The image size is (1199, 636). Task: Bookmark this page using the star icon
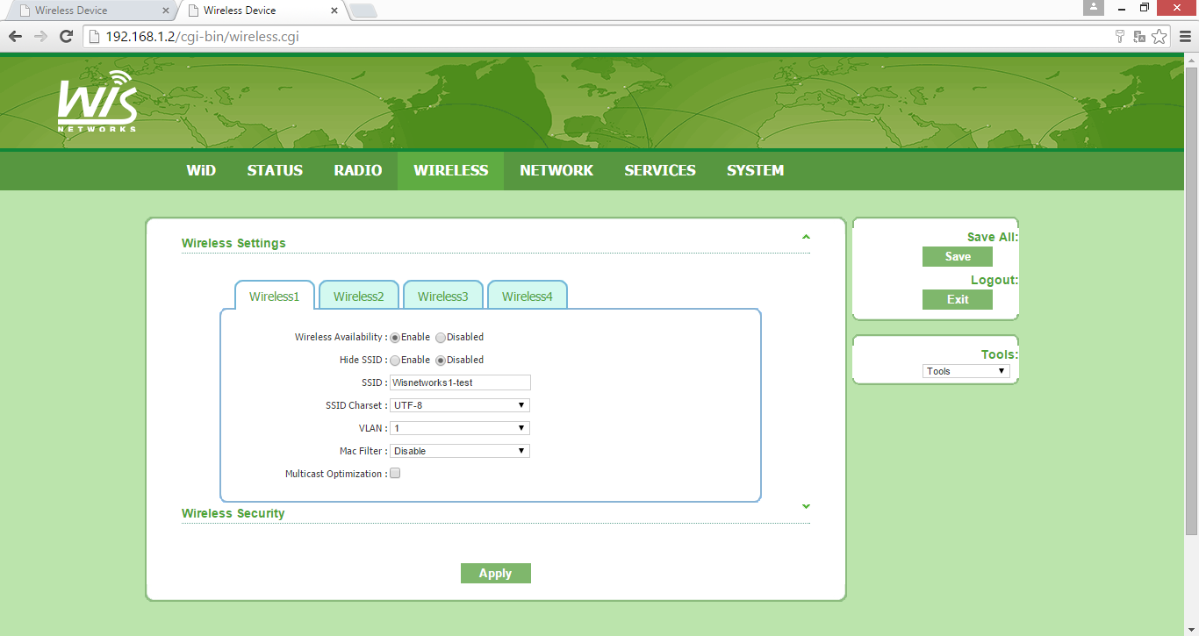pyautogui.click(x=1160, y=37)
